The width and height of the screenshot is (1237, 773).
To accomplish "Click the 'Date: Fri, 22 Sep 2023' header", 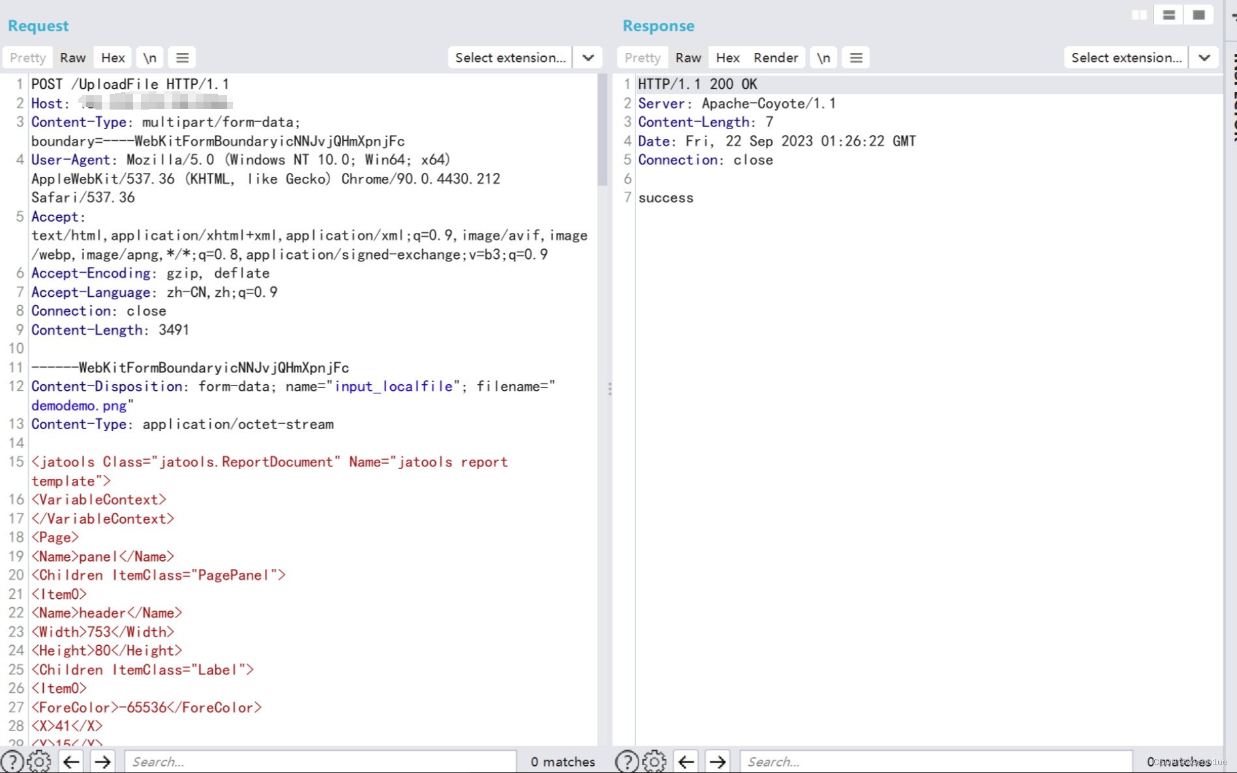I will (x=777, y=141).
